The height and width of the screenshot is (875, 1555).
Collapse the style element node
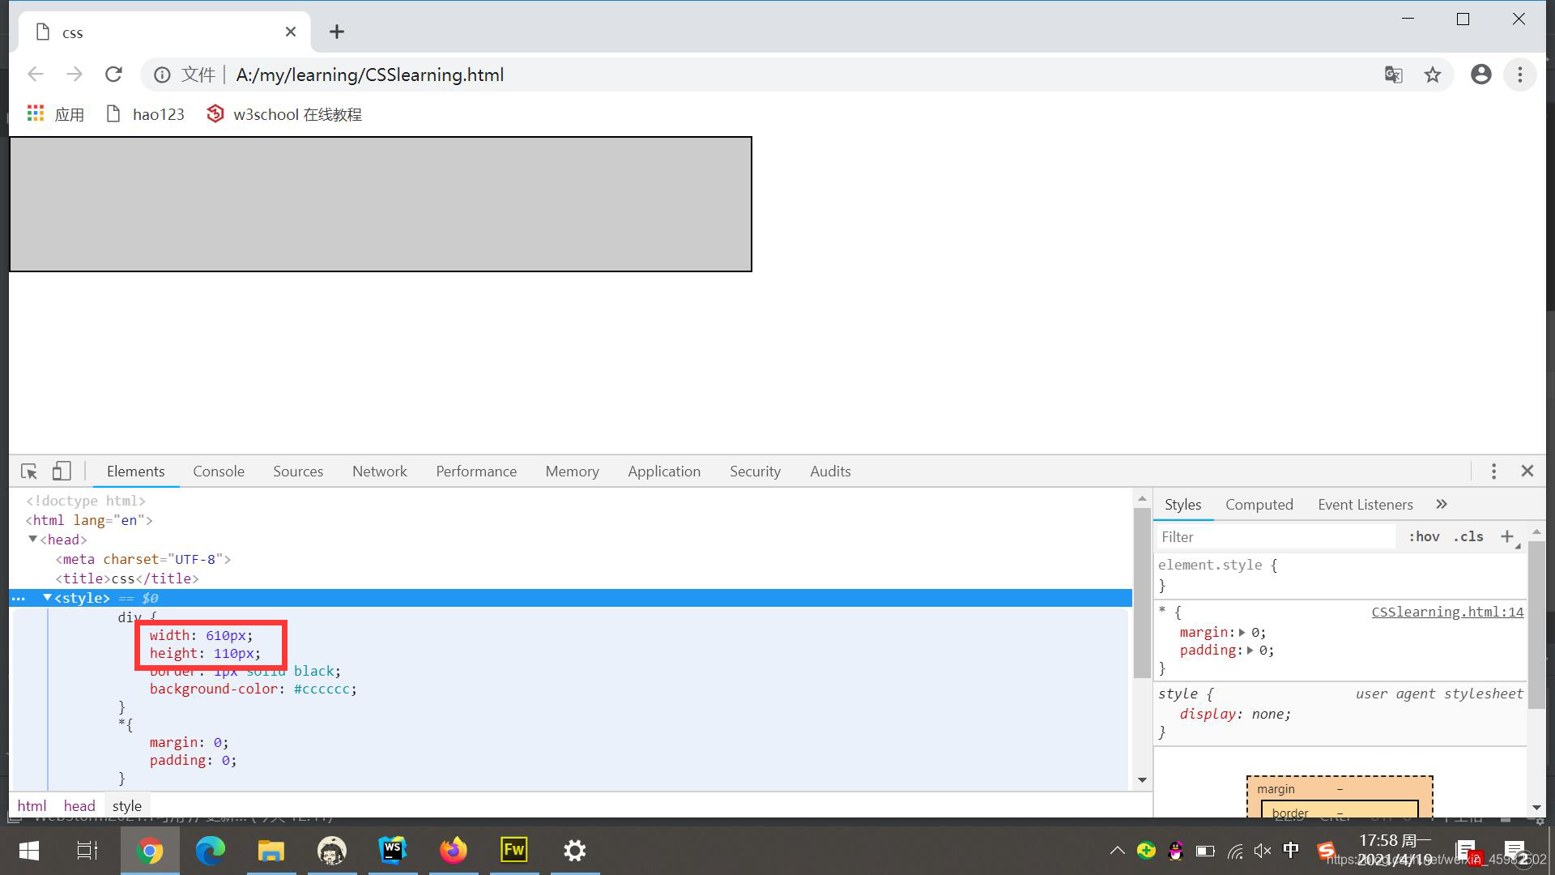47,598
